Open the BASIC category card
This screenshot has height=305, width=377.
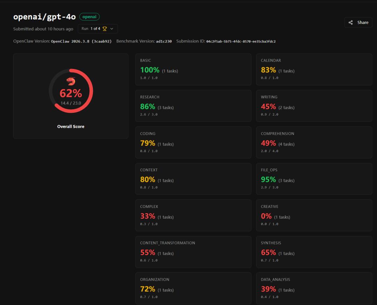pyautogui.click(x=193, y=69)
